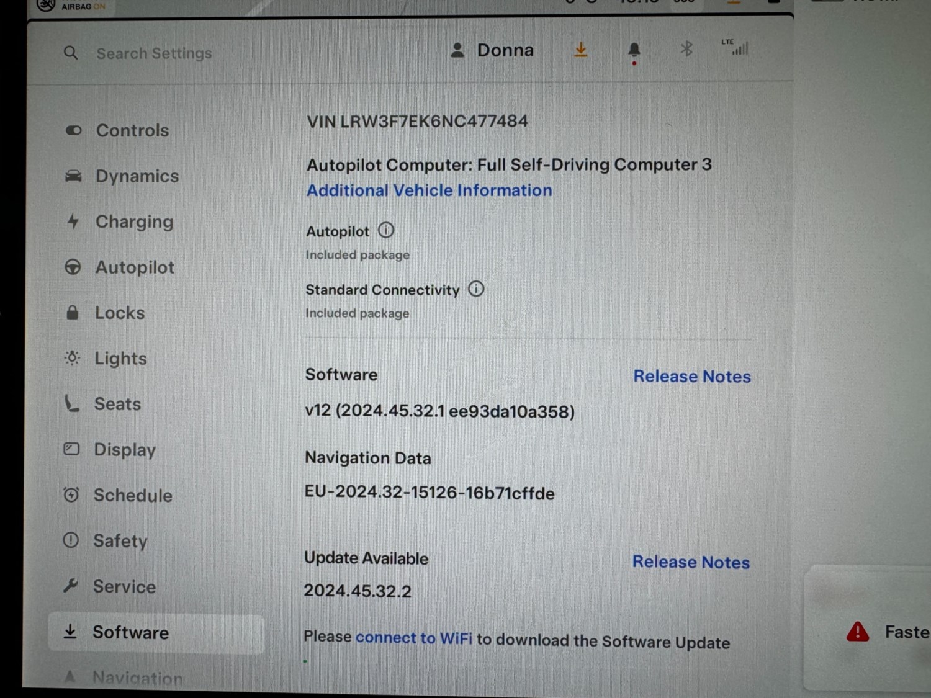Click the Autopilot steering wheel icon
Viewport: 931px width, 698px height.
(x=73, y=267)
